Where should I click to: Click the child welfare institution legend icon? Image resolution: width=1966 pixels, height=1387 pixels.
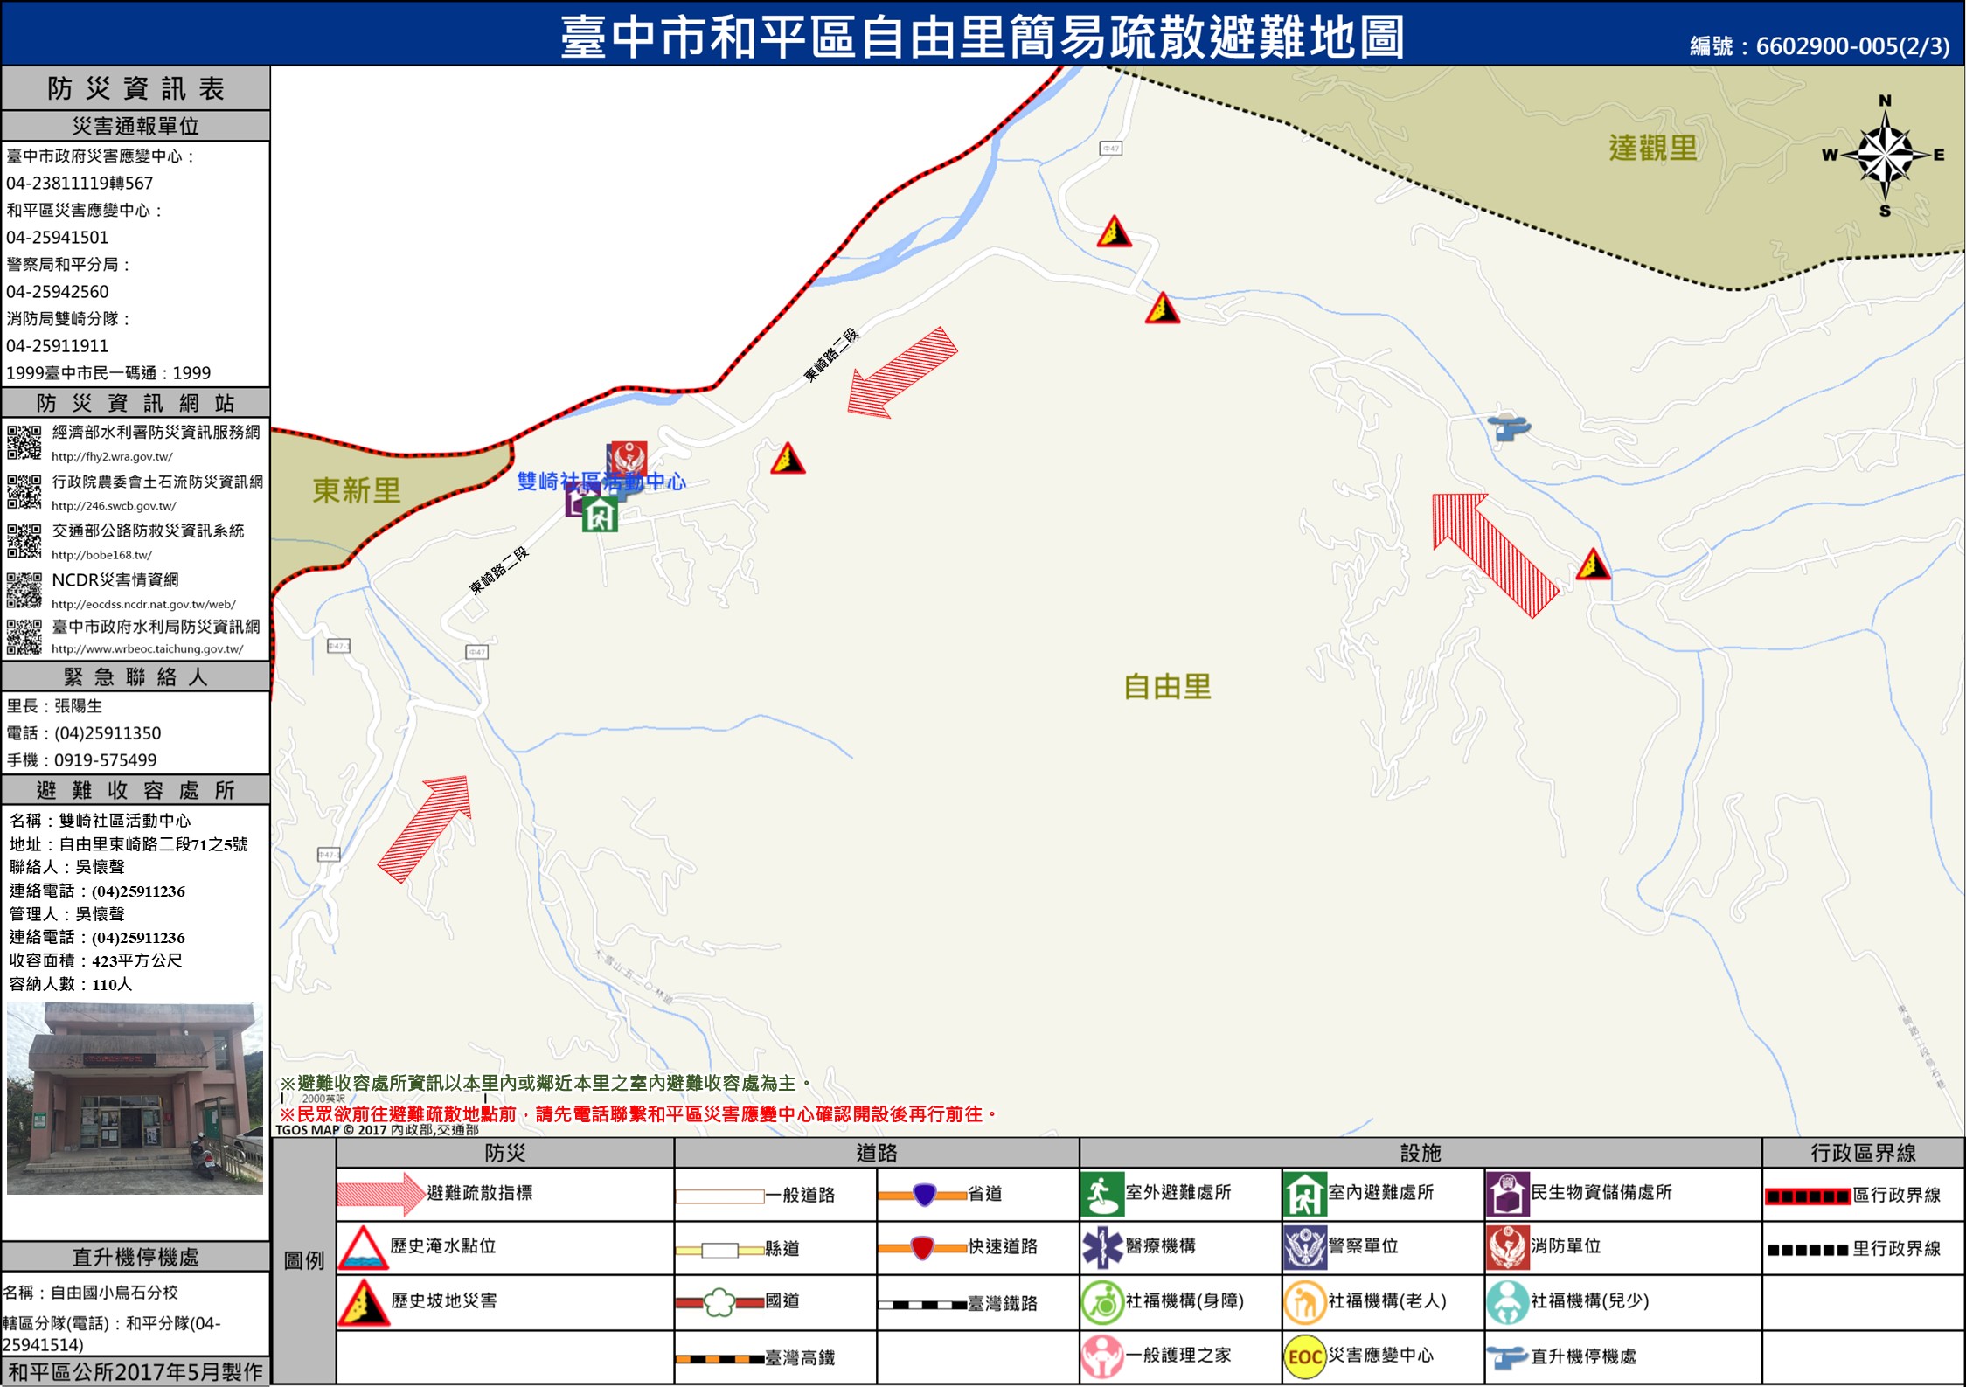click(1507, 1302)
